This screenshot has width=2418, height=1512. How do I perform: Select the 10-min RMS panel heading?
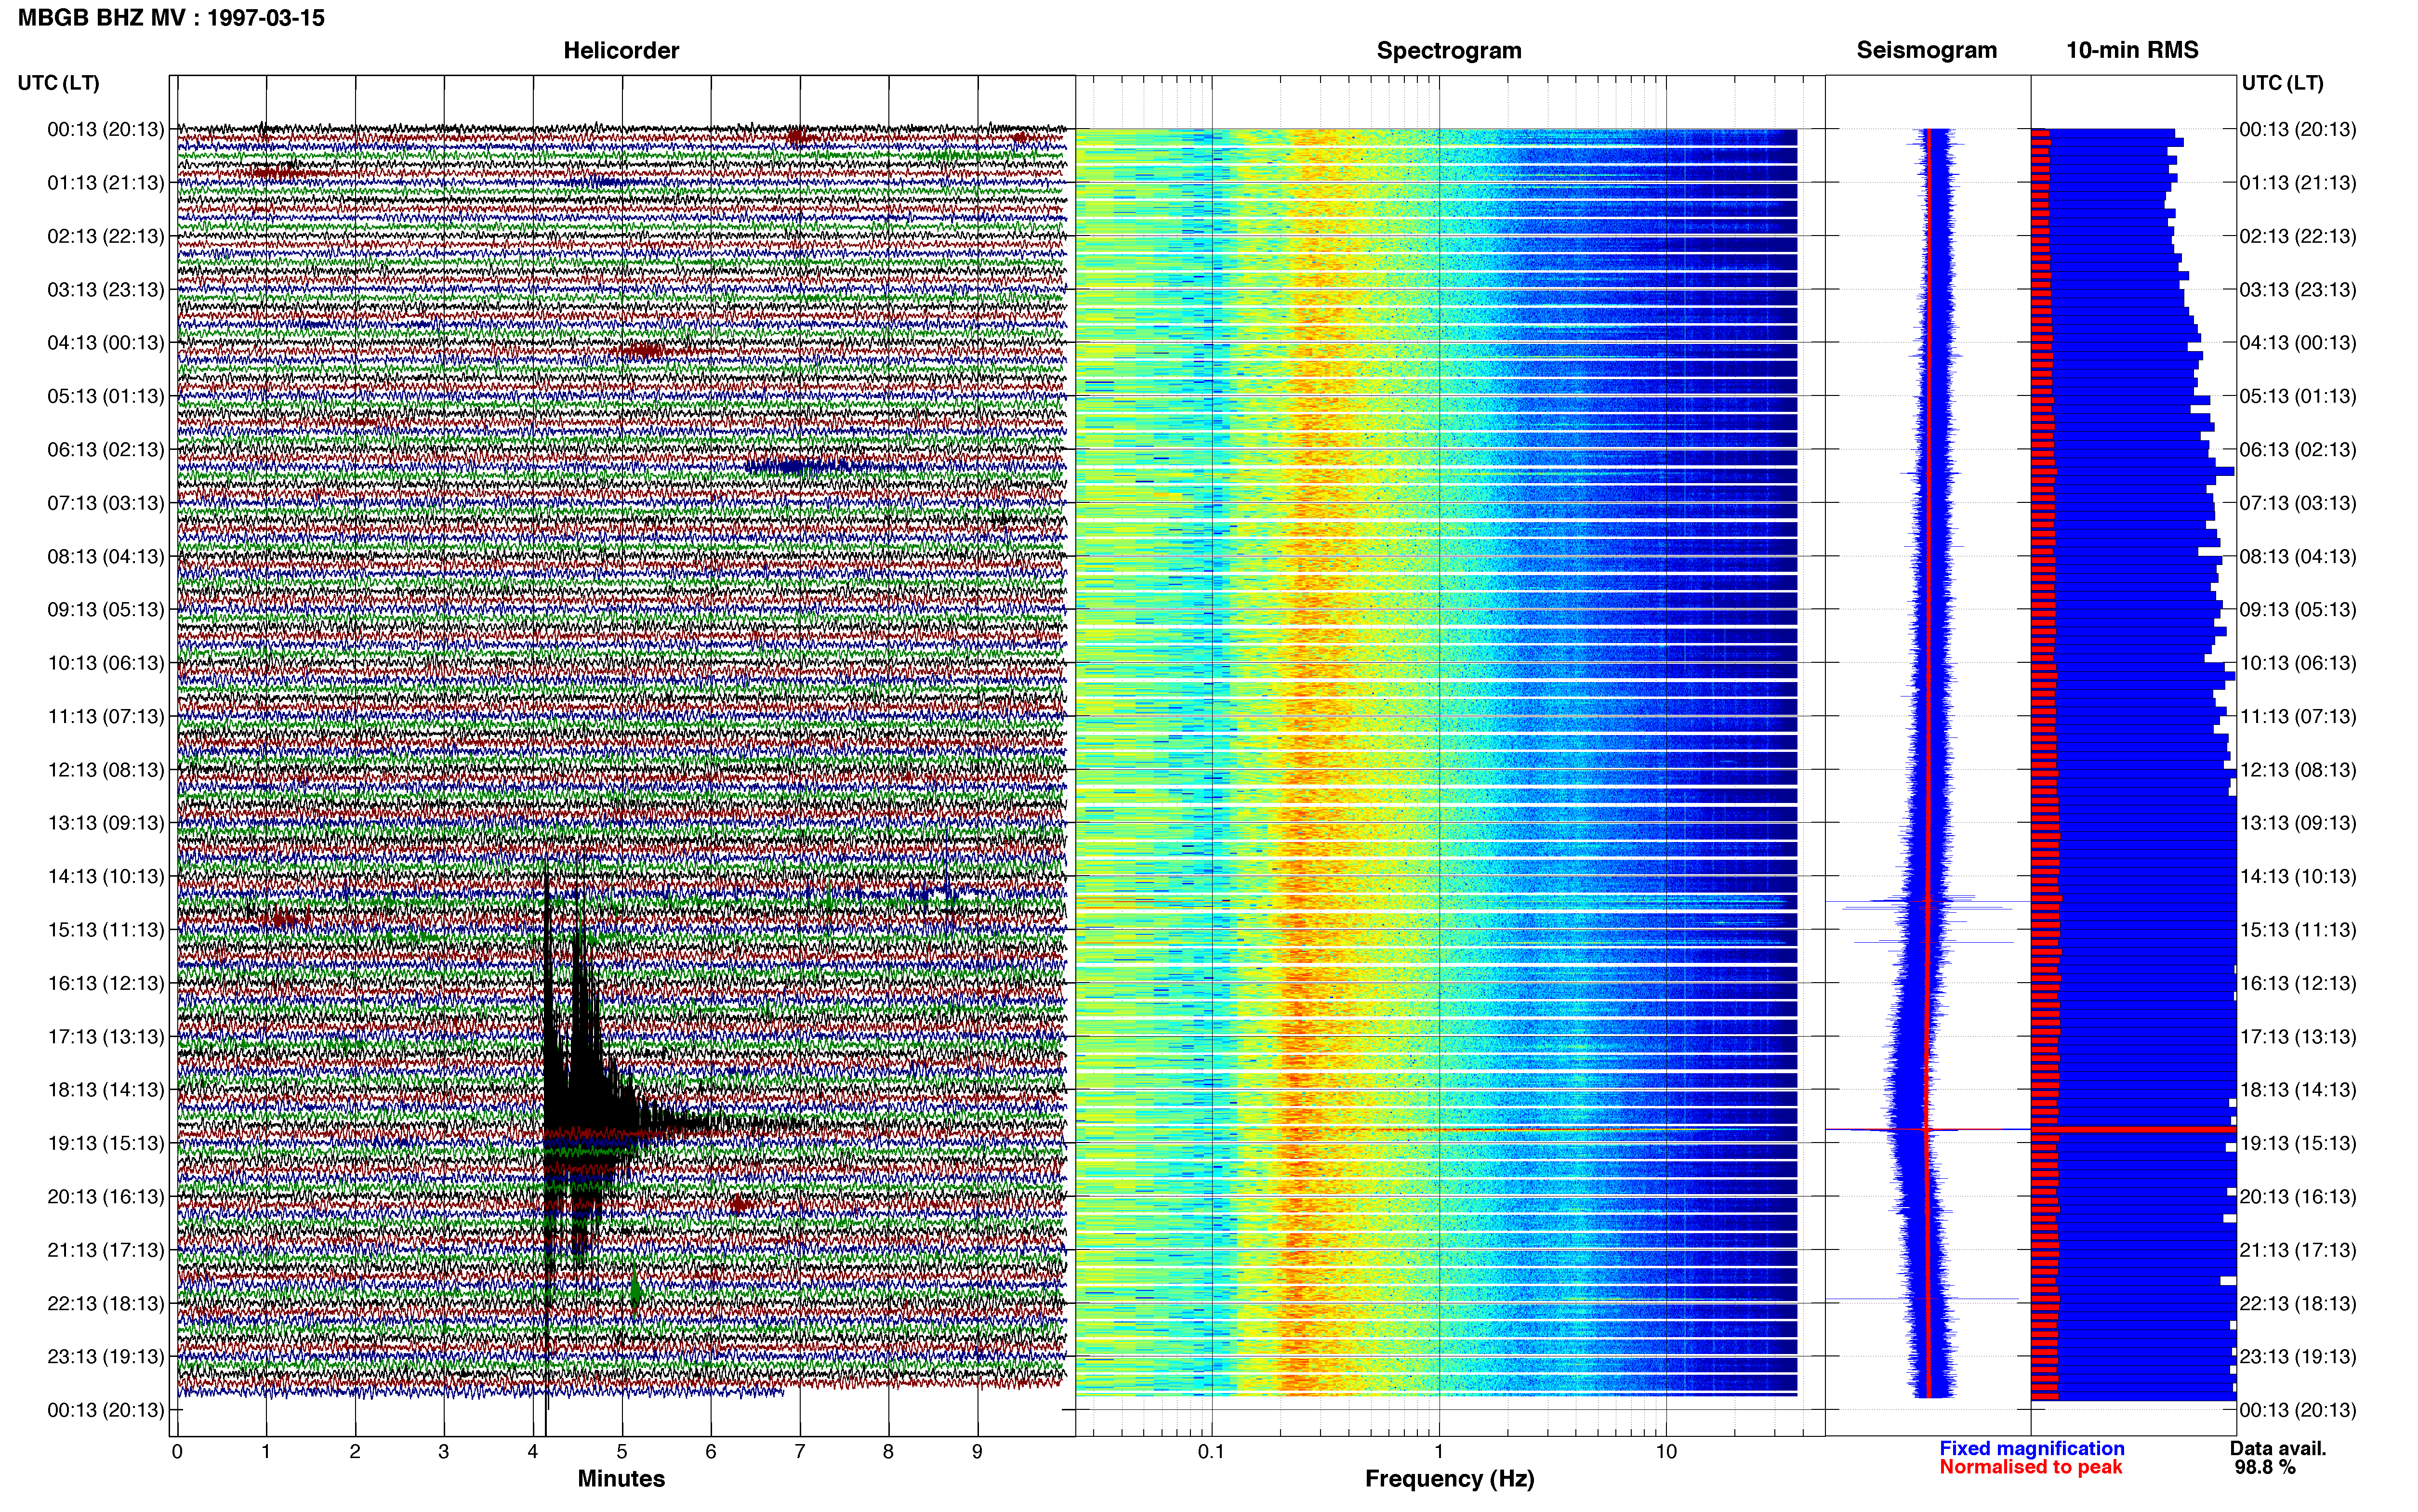point(2132,50)
